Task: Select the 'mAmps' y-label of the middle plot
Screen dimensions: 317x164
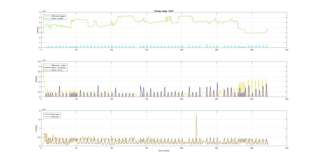Action: coord(37,79)
